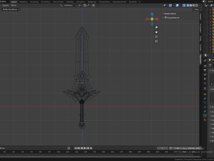
Task: Open the Tool properties tab icon
Action: pyautogui.click(x=205, y=60)
